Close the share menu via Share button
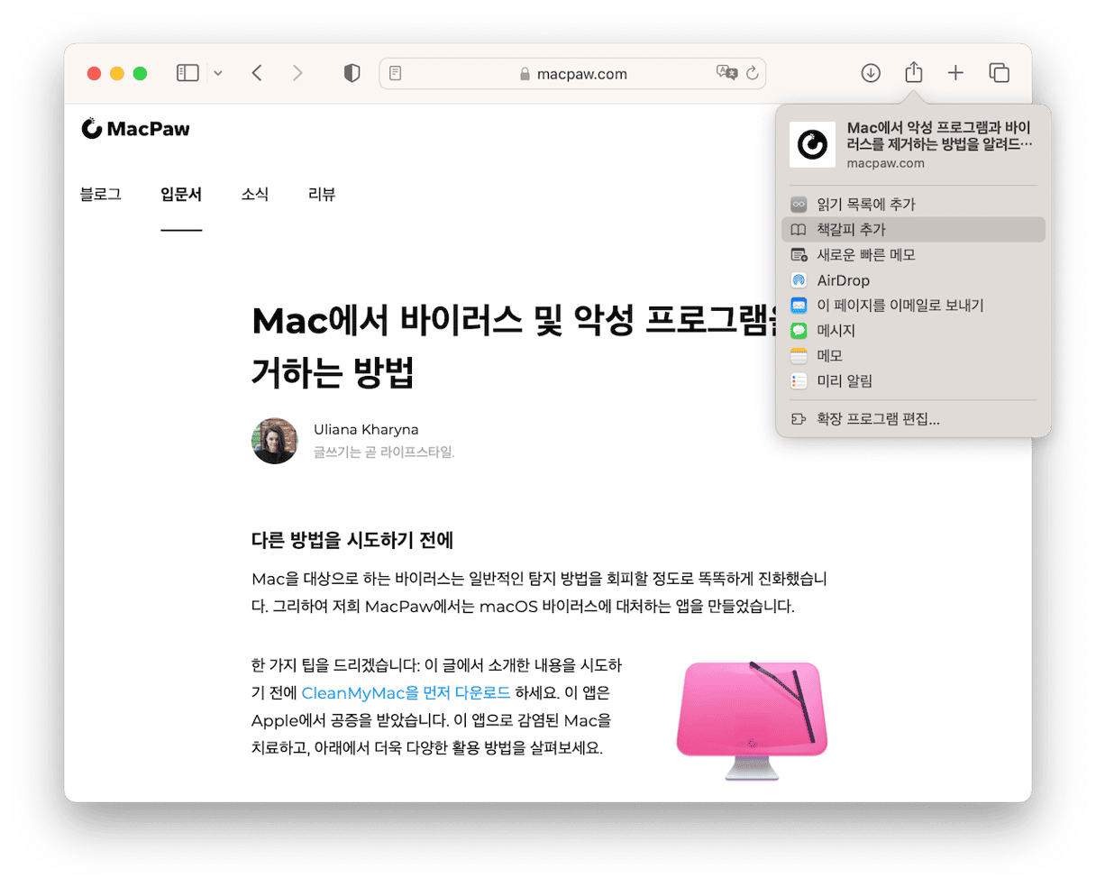 click(914, 72)
